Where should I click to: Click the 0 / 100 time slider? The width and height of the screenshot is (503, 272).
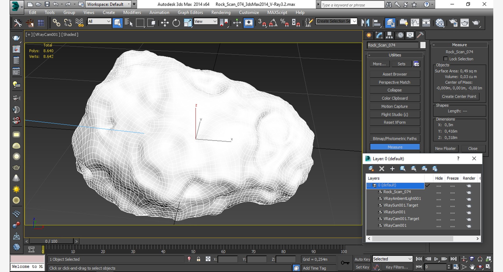tap(51, 241)
